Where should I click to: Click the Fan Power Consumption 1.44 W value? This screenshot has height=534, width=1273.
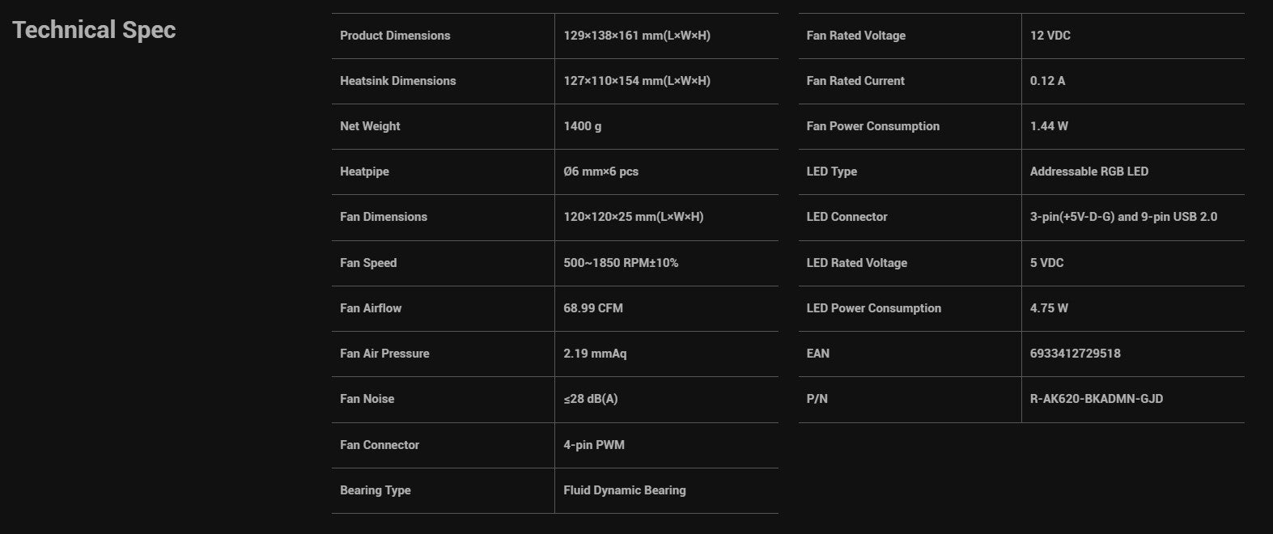(1049, 126)
